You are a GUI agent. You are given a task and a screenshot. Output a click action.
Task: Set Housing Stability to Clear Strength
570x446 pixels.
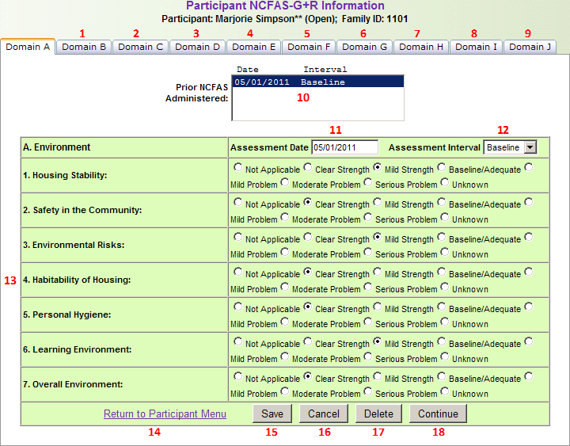(x=308, y=168)
